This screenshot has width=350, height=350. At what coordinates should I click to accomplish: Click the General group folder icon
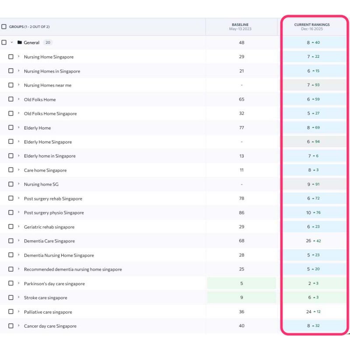[20, 43]
